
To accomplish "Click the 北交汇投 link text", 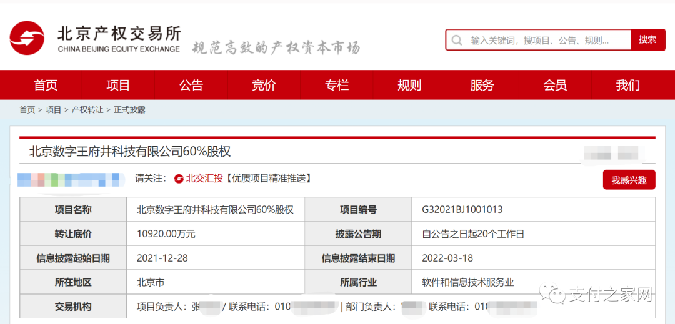I will click(x=204, y=179).
